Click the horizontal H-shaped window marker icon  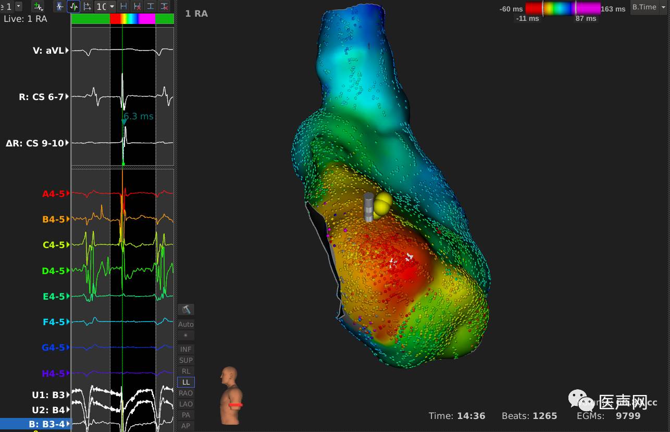pos(123,6)
